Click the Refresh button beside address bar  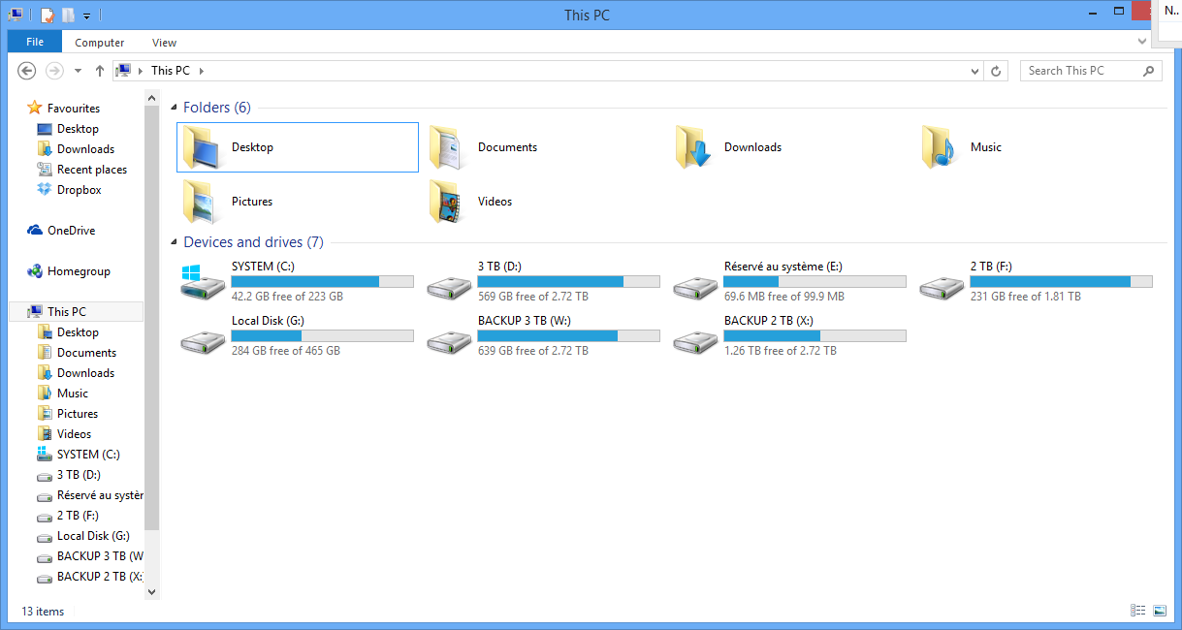(996, 71)
